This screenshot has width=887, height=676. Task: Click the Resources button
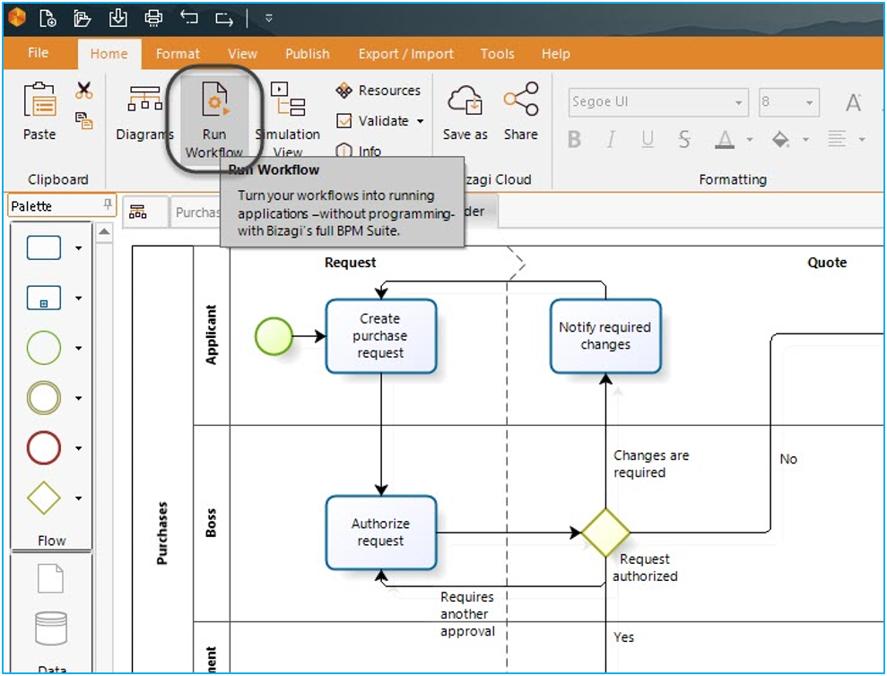click(x=378, y=91)
